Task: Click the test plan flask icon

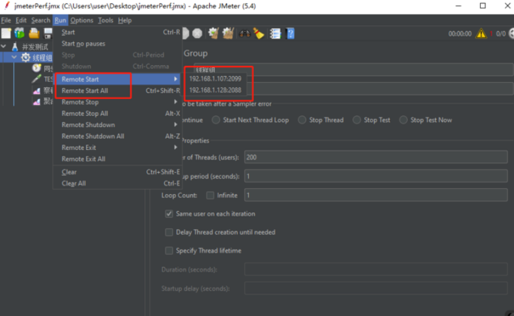Action: 15,46
